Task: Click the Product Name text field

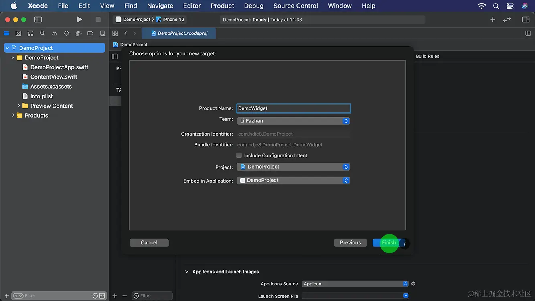Action: pos(293,108)
